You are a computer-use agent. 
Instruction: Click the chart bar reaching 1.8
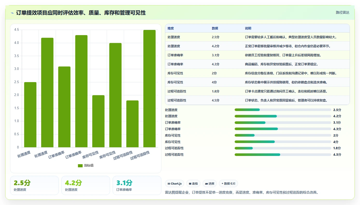pyautogui.click(x=133, y=124)
